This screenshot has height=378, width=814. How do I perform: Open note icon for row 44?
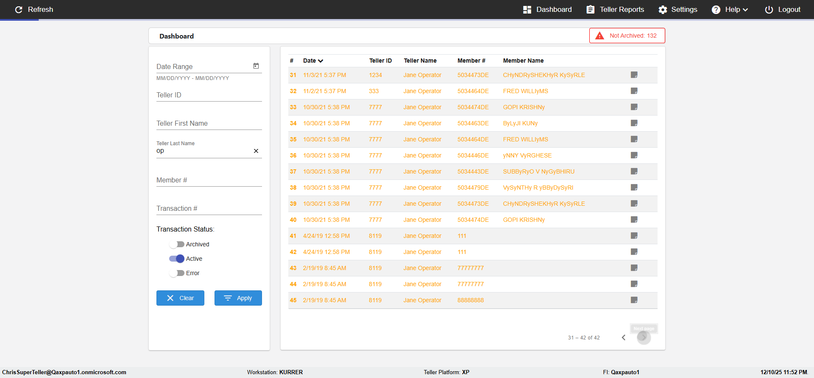(634, 284)
